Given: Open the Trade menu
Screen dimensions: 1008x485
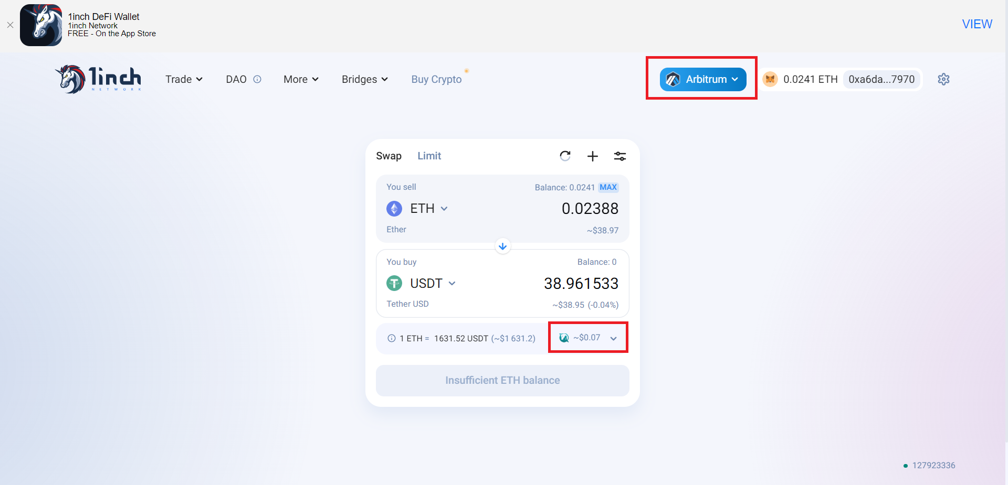Looking at the screenshot, I should point(184,79).
